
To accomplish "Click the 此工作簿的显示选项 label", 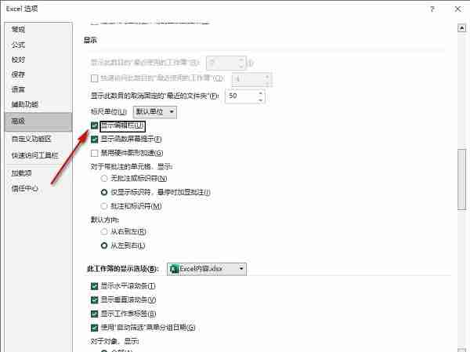I will 123,269.
